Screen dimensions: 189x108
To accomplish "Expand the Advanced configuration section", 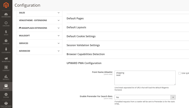I will [x=39, y=51].
